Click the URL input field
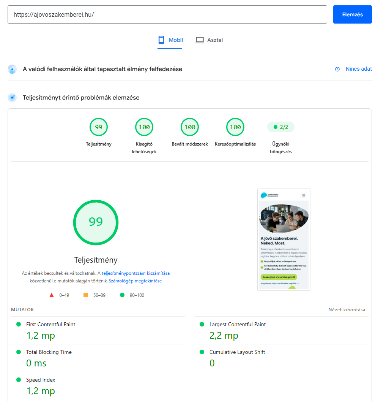Viewport: 378px width, 401px height. pos(167,14)
